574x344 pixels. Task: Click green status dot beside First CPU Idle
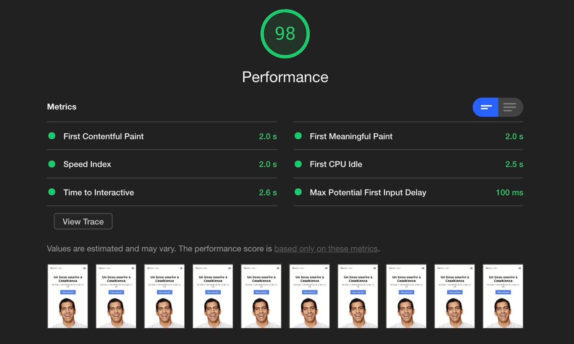[x=298, y=164]
